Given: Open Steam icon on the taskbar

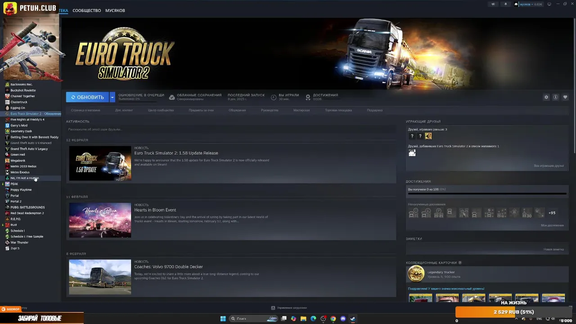Looking at the screenshot, I should pyautogui.click(x=353, y=319).
